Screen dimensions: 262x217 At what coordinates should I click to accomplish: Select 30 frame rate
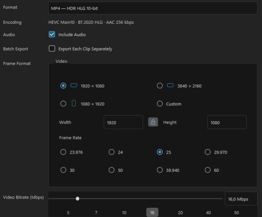coord(63,170)
